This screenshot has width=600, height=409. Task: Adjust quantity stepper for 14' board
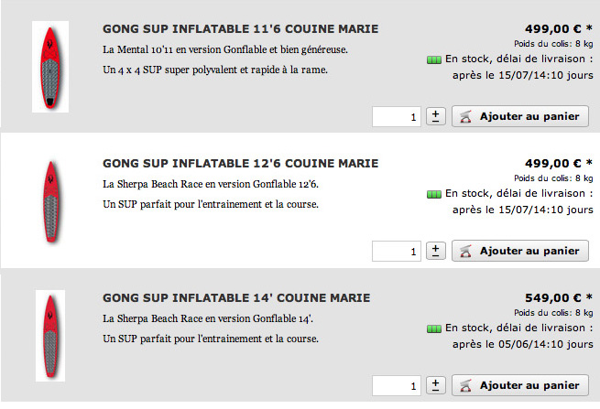436,385
